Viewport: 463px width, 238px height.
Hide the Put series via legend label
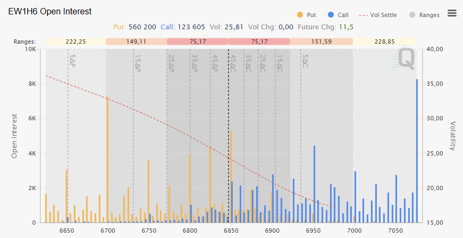click(312, 15)
